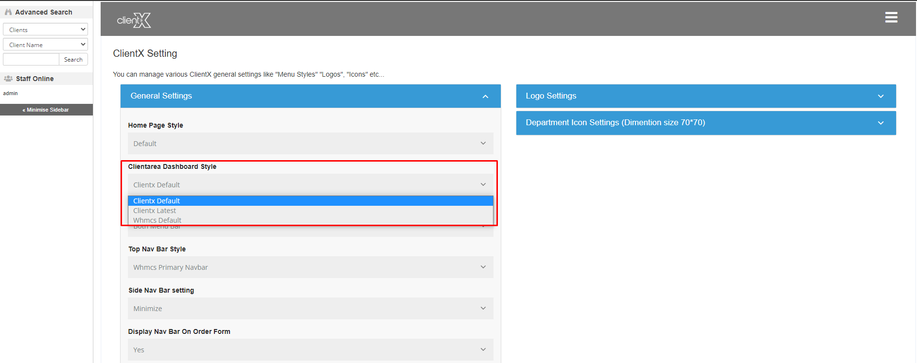Select Whmcs Default dashboard option

(157, 220)
